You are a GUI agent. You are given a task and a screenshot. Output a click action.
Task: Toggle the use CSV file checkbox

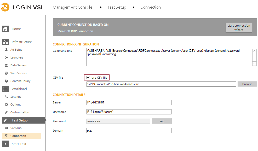88,78
